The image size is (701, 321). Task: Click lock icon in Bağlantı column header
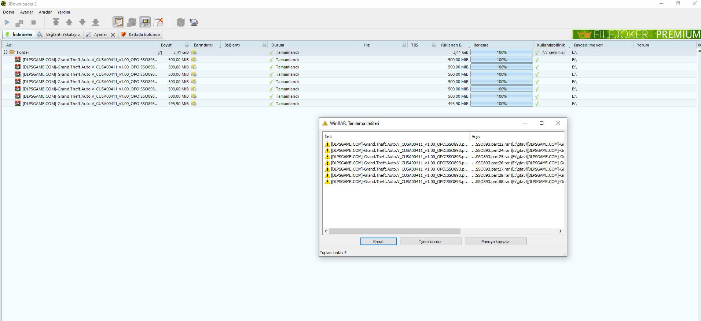(x=264, y=45)
